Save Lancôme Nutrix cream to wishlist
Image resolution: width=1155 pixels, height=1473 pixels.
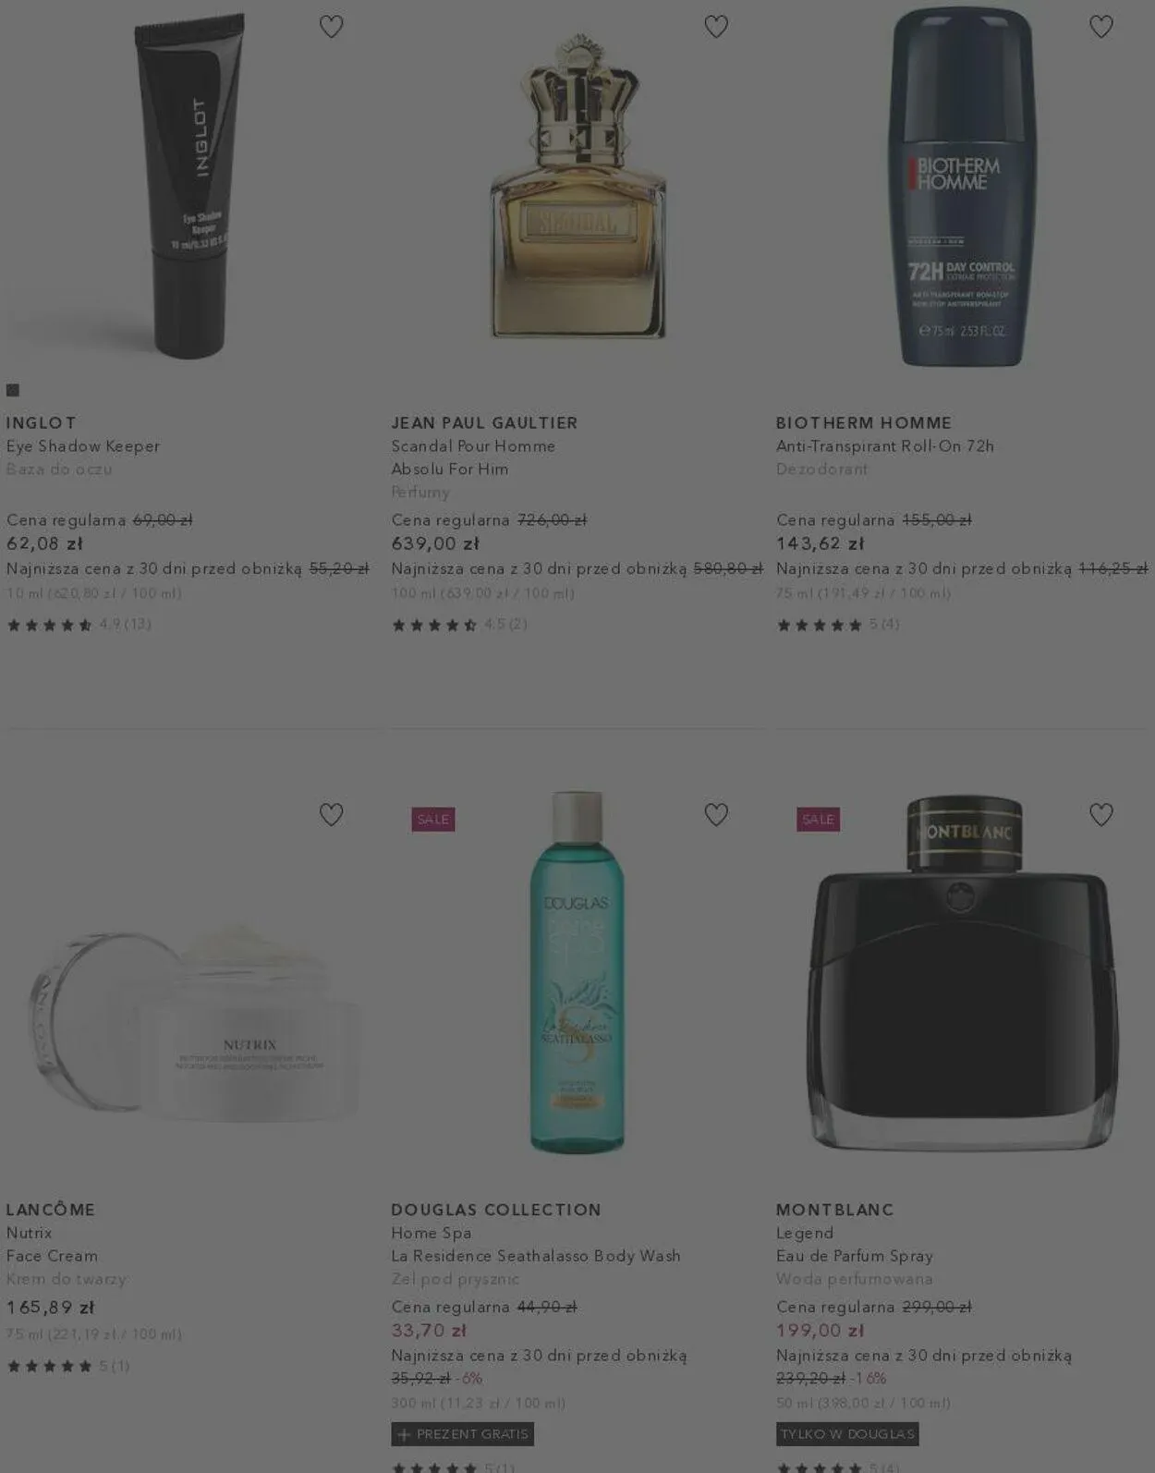(331, 814)
